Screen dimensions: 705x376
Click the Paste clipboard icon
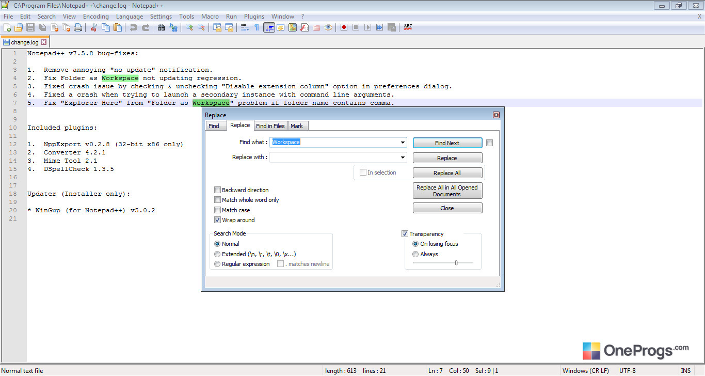pyautogui.click(x=117, y=27)
